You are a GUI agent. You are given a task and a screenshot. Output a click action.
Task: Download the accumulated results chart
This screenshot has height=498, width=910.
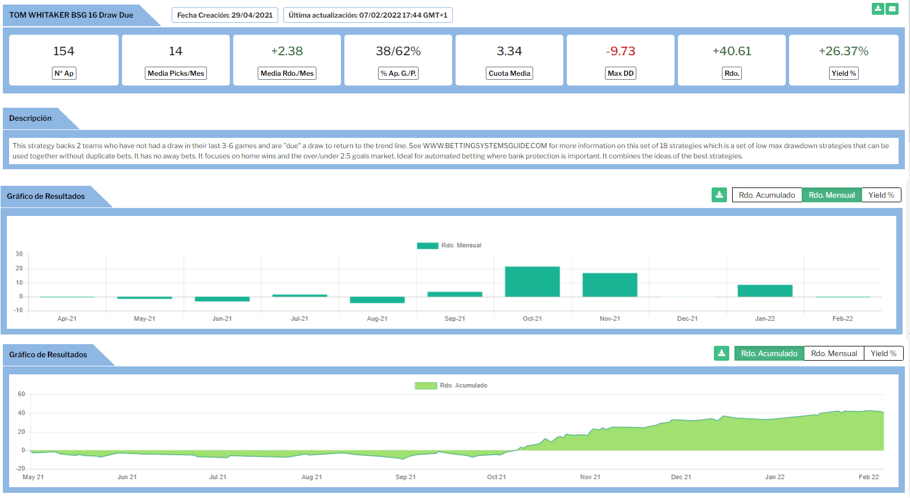pos(721,353)
